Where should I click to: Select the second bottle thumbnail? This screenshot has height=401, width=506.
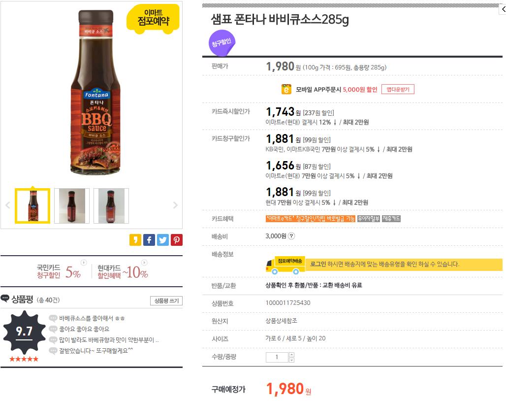[x=72, y=206]
